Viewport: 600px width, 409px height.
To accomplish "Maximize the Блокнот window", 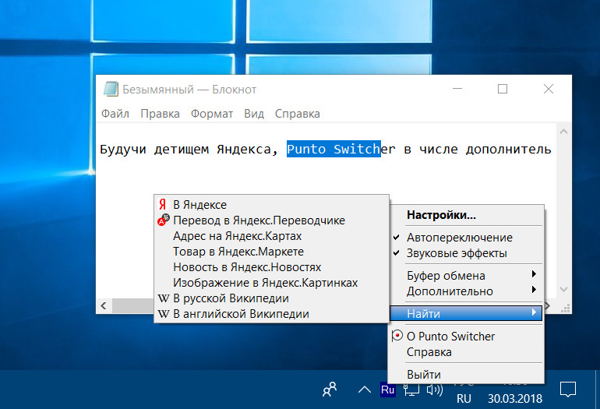I will pos(503,89).
